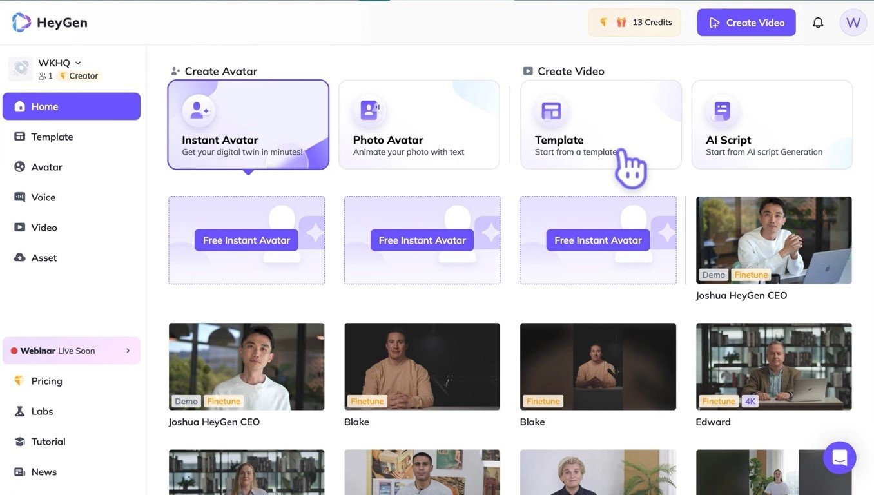
Task: Go to Home in sidebar
Action: point(72,106)
